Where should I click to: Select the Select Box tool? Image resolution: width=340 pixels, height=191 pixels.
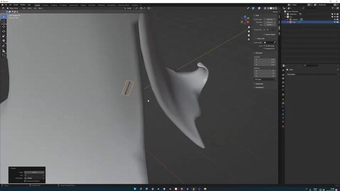[4, 16]
